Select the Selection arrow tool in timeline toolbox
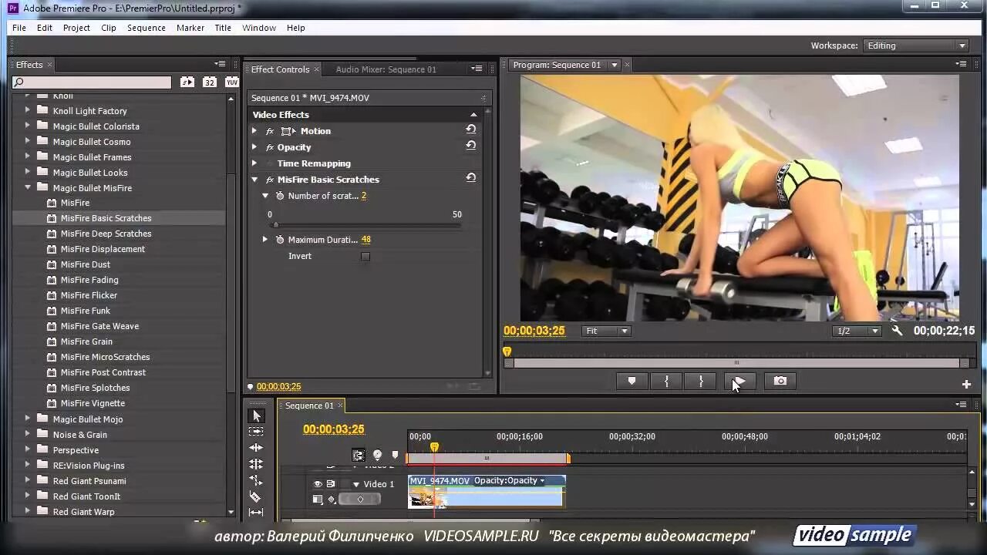This screenshot has height=555, width=987. tap(257, 416)
